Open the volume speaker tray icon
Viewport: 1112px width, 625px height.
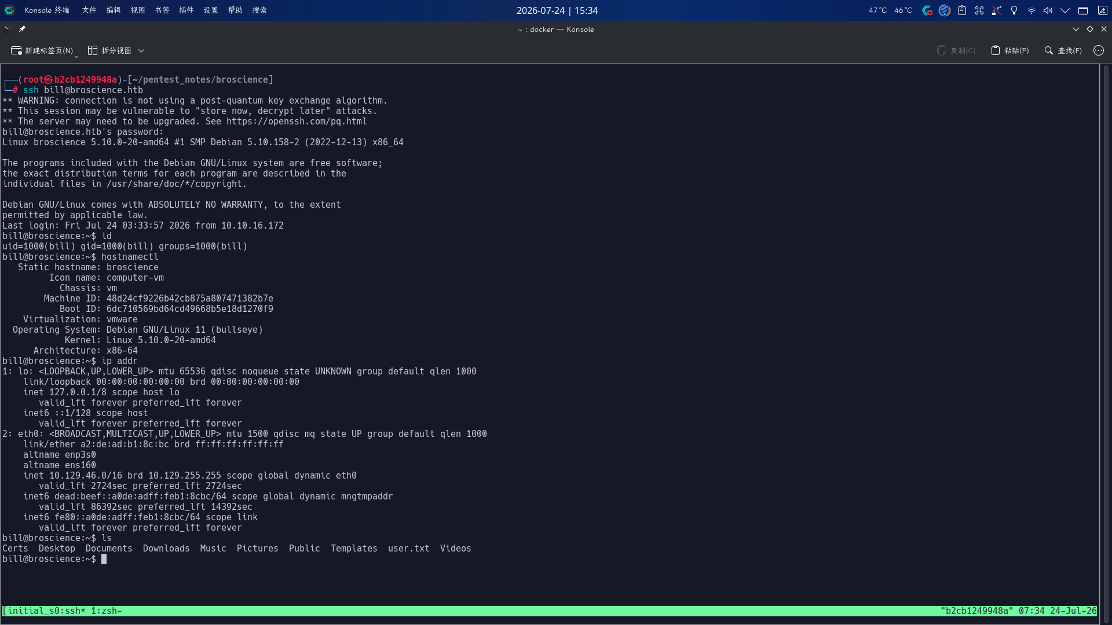point(1048,10)
